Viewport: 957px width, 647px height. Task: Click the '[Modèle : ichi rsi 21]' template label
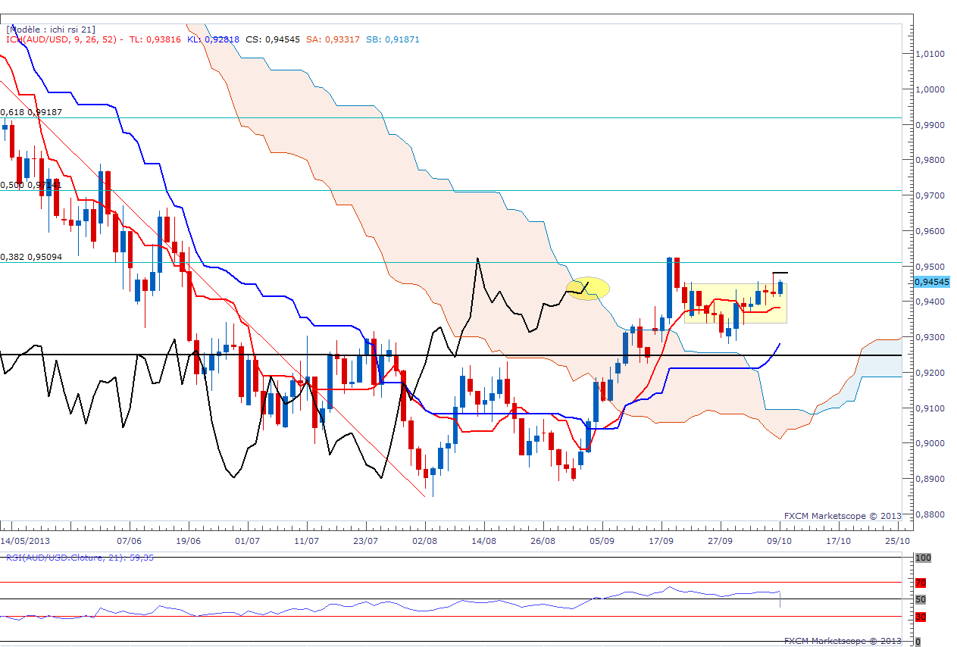51,30
